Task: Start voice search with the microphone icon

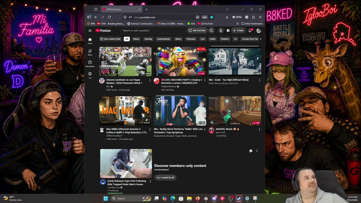Action: (221, 30)
